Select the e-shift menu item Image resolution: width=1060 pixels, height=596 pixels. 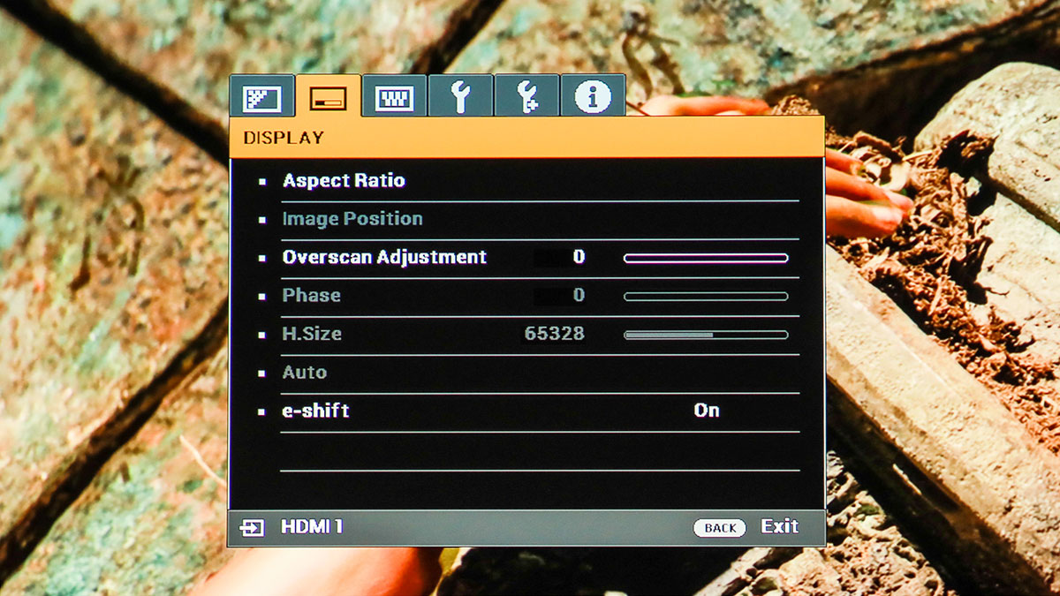pos(316,411)
